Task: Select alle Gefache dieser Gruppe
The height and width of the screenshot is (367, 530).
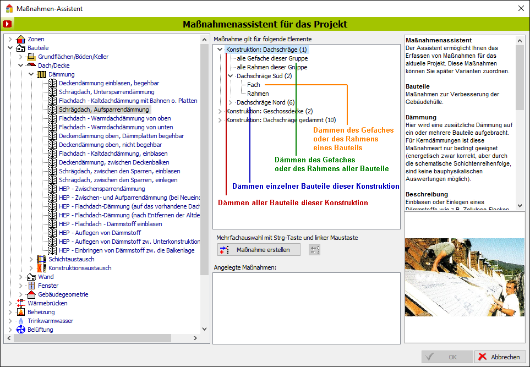Action: (272, 58)
